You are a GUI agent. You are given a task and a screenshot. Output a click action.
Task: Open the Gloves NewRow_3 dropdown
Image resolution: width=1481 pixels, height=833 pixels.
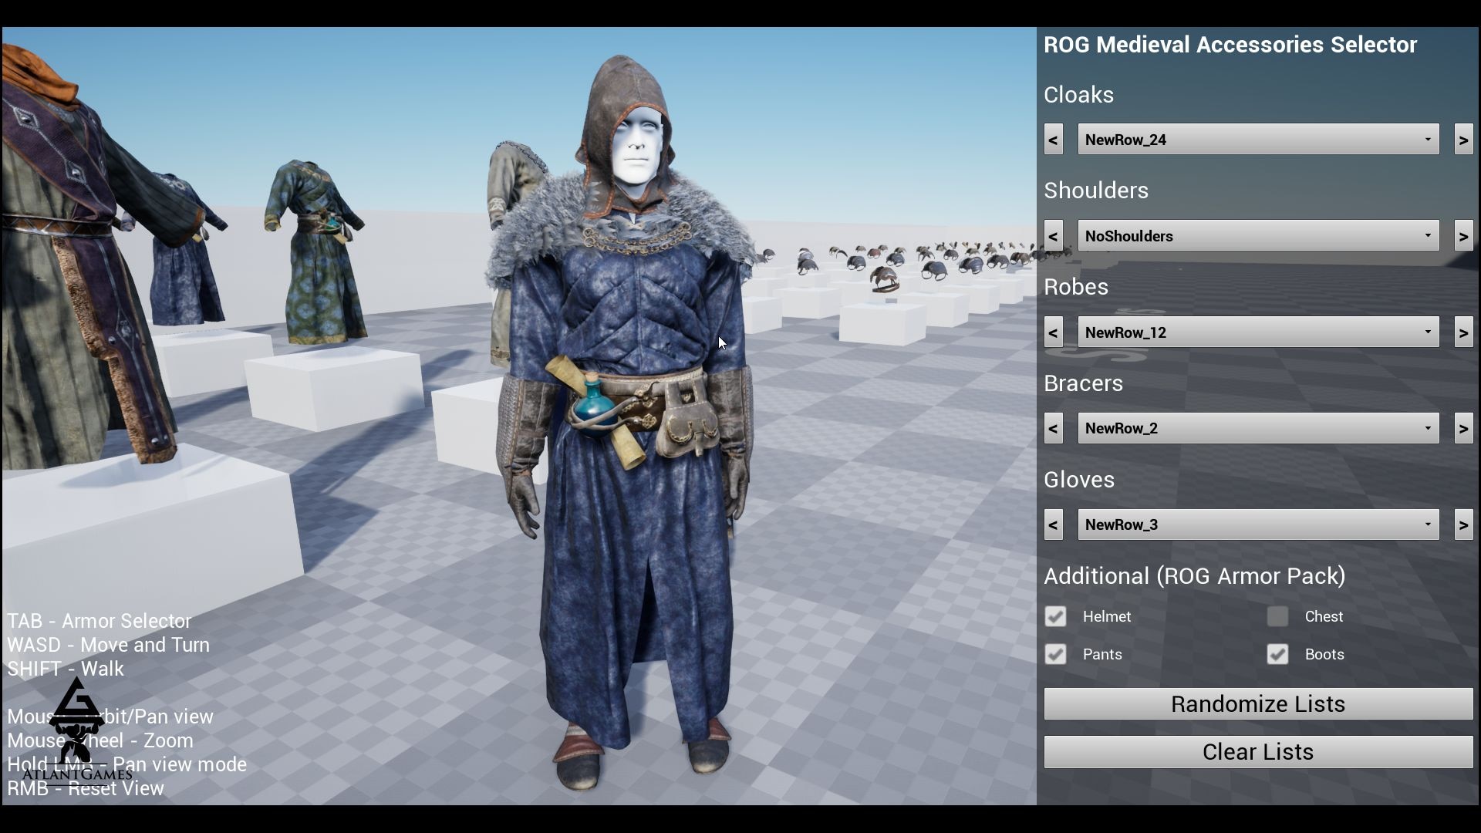[1258, 524]
